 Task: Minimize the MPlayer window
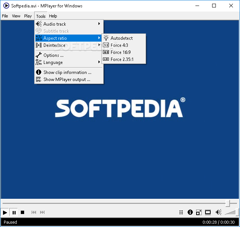(x=197, y=6)
